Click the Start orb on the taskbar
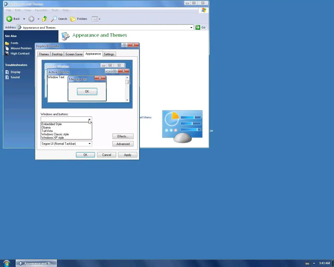Screen dimensions: 334x267 coord(7,263)
